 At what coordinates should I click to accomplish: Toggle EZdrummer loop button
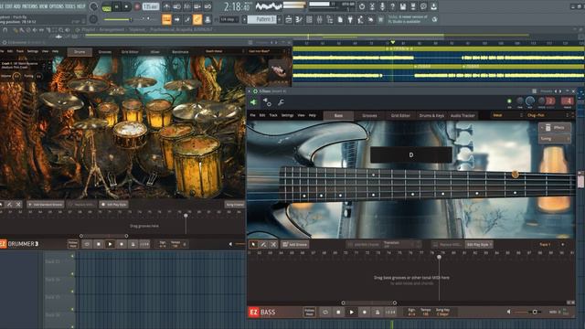[x=87, y=244]
